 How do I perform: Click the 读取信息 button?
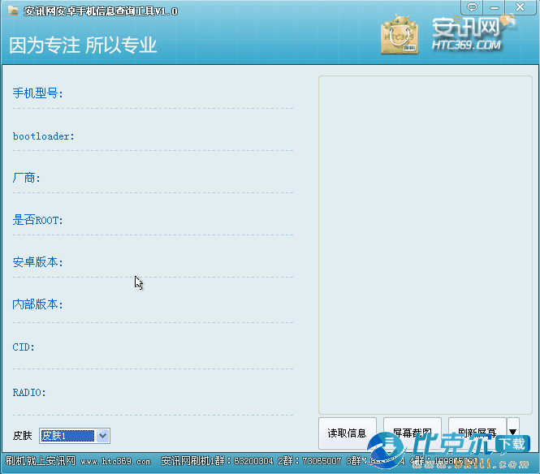point(347,433)
